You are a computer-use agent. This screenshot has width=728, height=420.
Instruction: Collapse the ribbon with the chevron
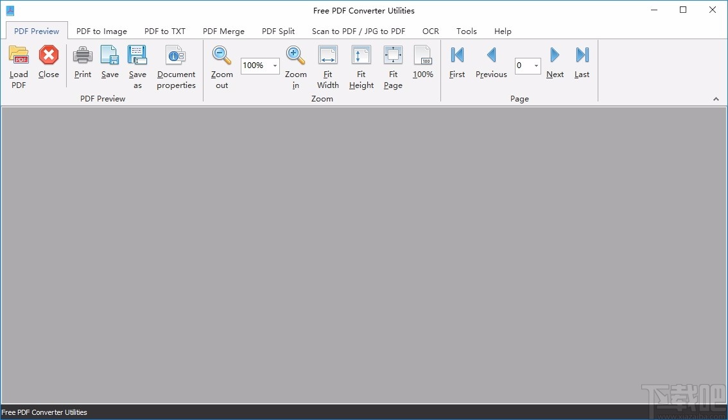pos(716,98)
